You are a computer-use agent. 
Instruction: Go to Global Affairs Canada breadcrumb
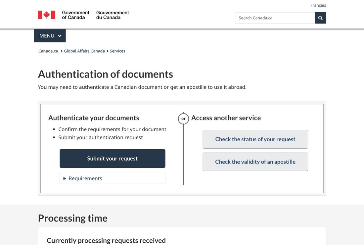84,51
